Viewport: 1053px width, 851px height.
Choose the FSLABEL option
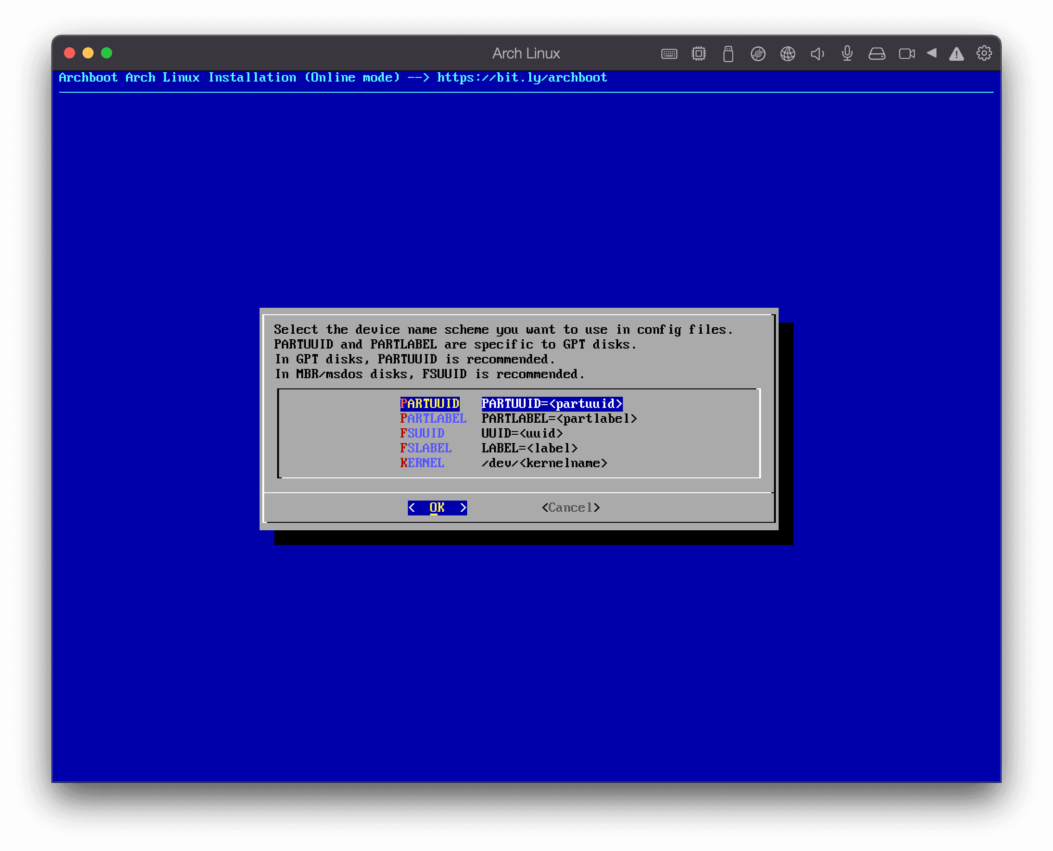click(425, 448)
